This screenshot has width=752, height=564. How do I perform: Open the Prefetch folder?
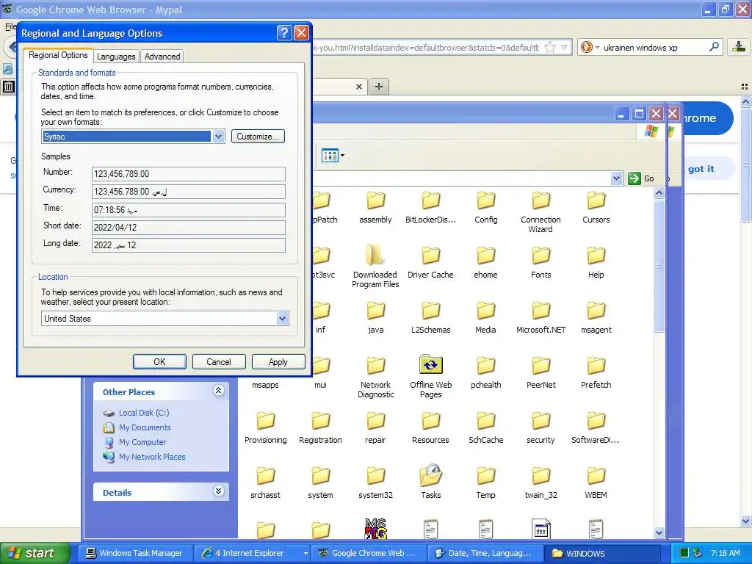pos(596,372)
